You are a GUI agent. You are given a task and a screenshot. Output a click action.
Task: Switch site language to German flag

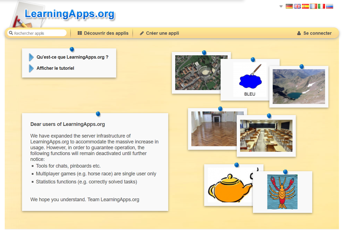(x=289, y=6)
